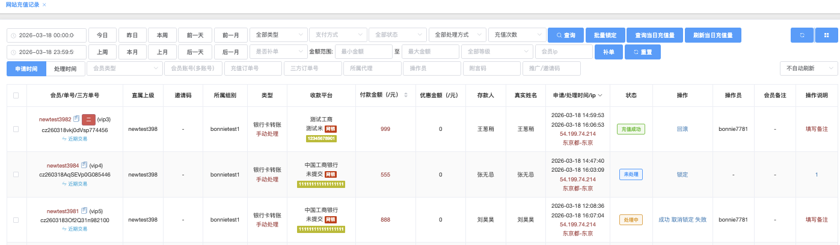Close the 网站充值记录 tab with the X

[44, 4]
